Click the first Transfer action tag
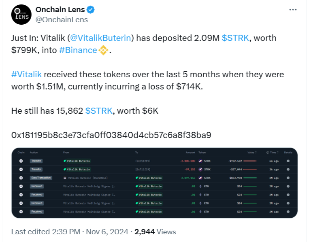309x242 pixels. pyautogui.click(x=36, y=161)
